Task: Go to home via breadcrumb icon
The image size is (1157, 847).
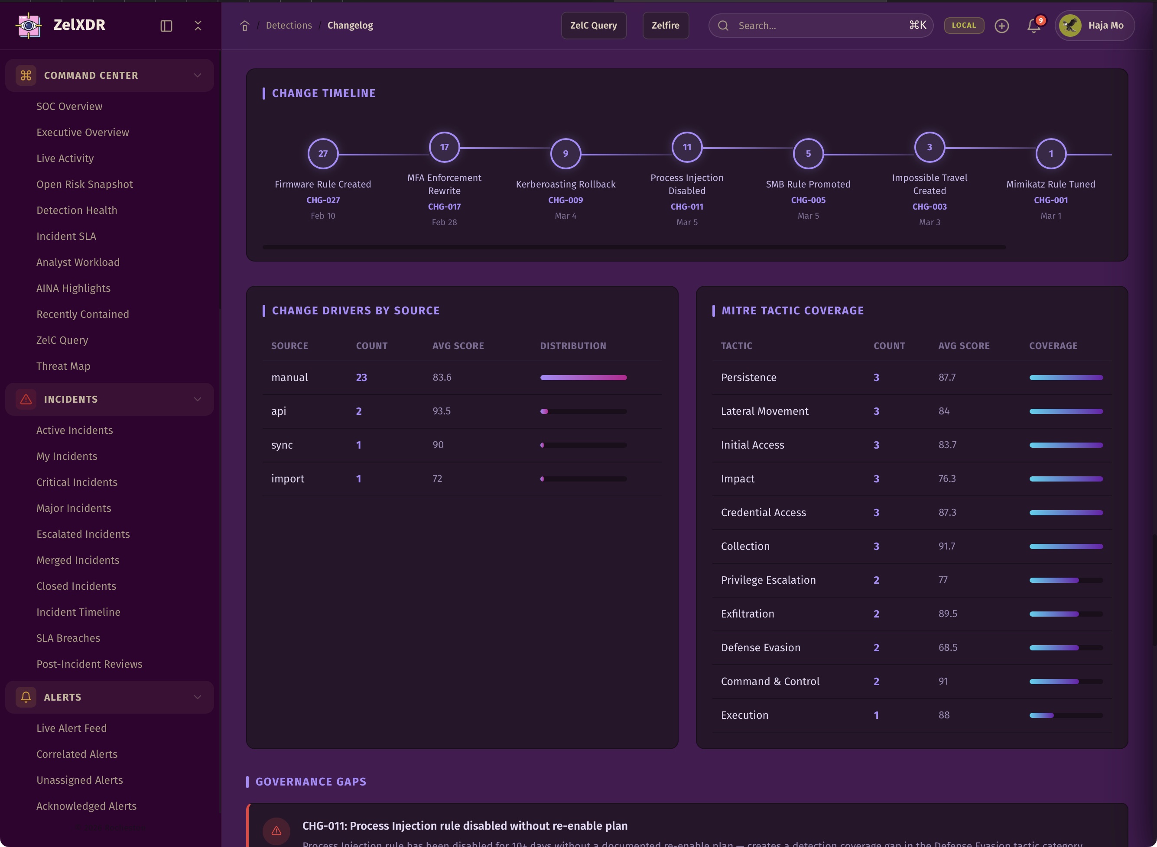Action: (245, 26)
